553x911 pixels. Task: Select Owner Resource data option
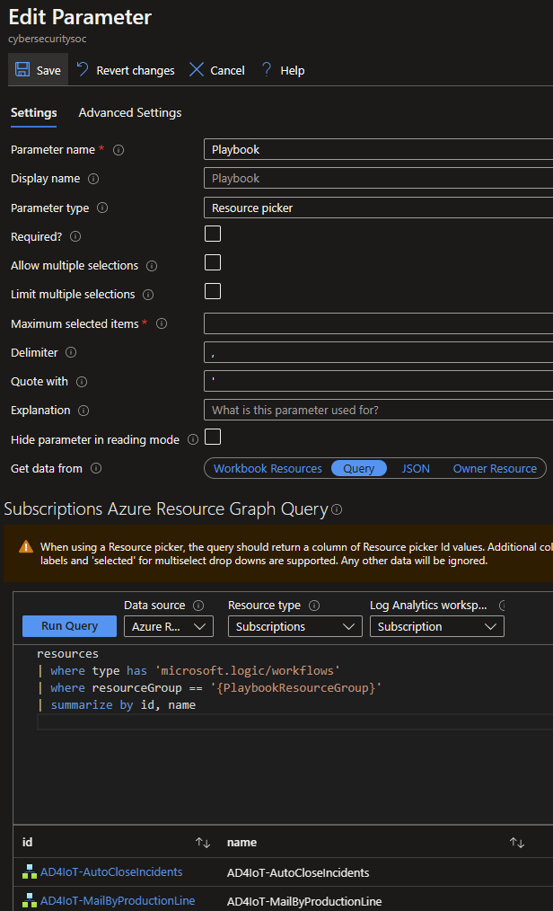(495, 468)
